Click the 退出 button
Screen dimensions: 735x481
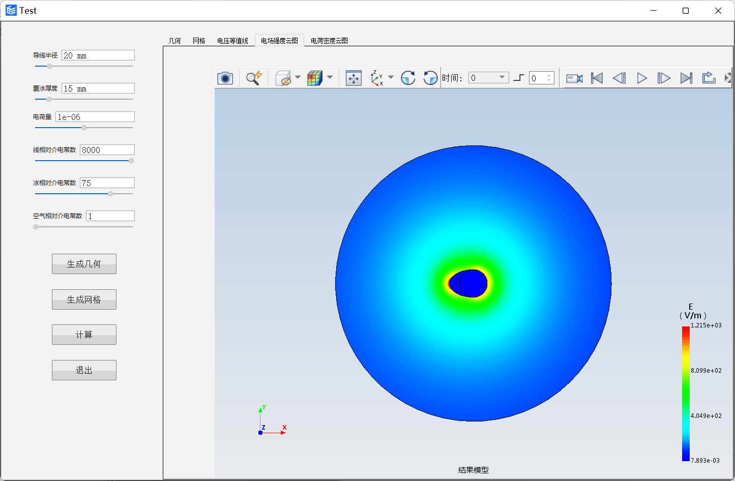point(84,370)
